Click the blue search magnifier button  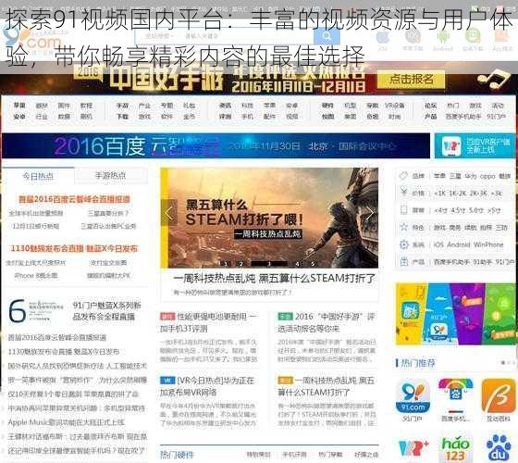pyautogui.click(x=327, y=36)
